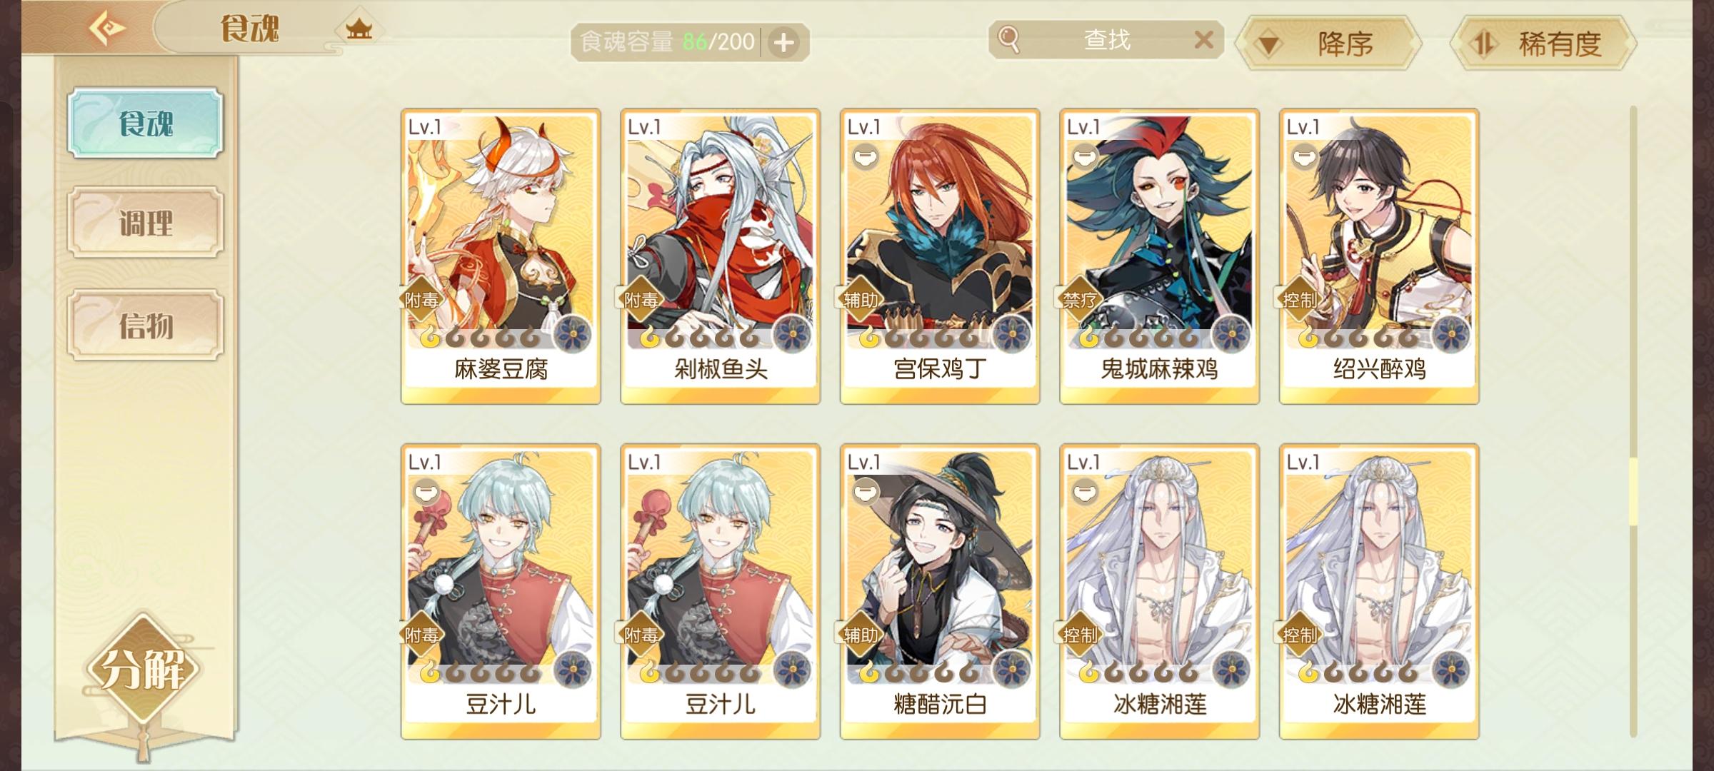Click the vertical scrollbar on the right

click(x=1633, y=421)
